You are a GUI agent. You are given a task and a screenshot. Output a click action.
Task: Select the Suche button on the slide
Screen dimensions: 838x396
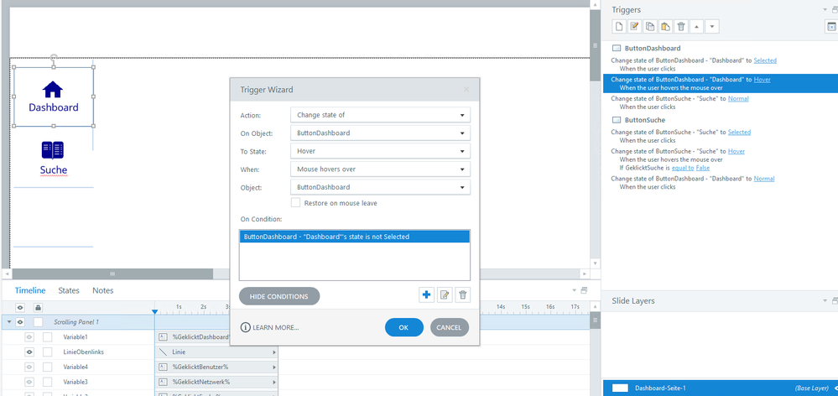[54, 158]
